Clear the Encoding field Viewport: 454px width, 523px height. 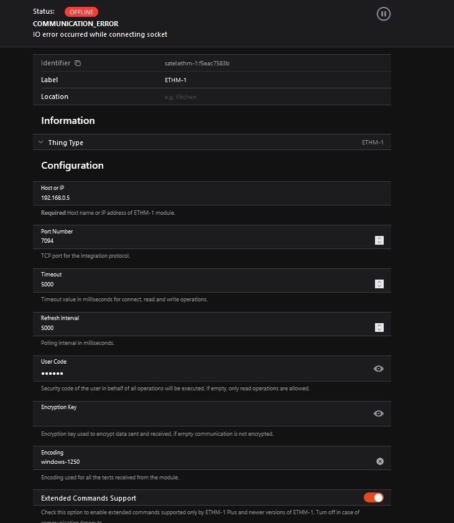tap(379, 461)
